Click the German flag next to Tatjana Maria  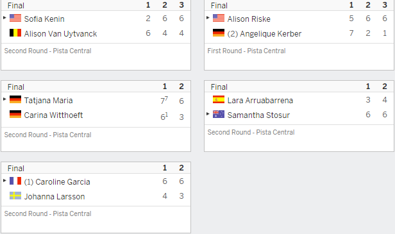(x=15, y=99)
